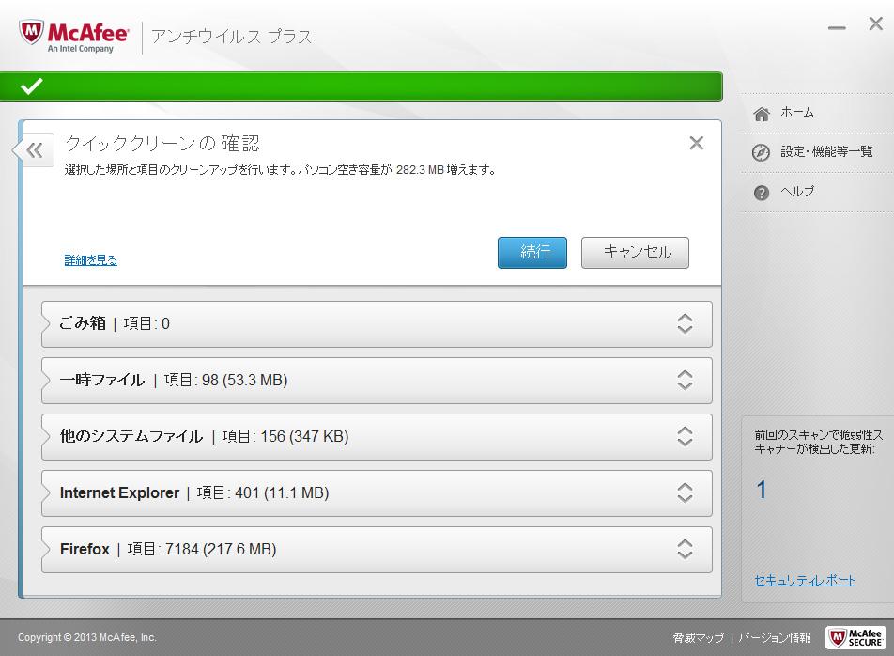Expand the 一時ファイル row chevrons
Image resolution: width=894 pixels, height=656 pixels.
[x=685, y=380]
